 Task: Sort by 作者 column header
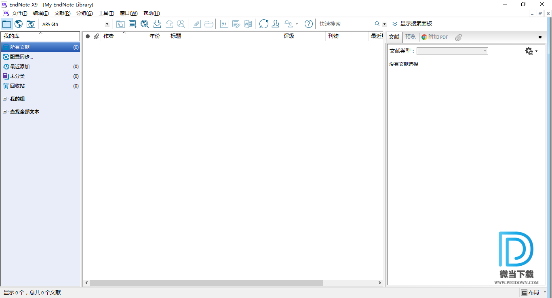pyautogui.click(x=124, y=36)
